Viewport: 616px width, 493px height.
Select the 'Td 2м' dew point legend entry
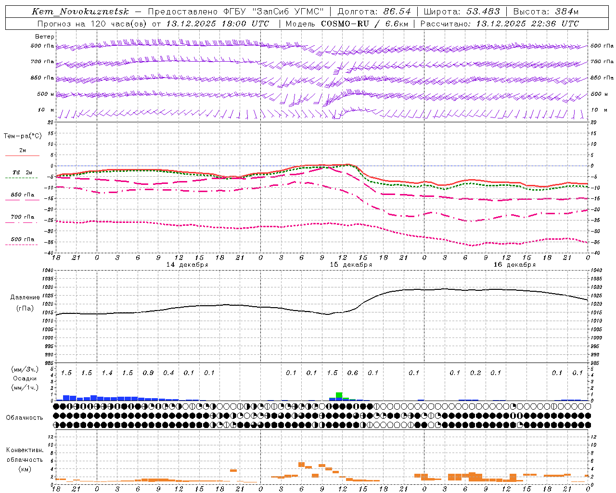pos(22,172)
